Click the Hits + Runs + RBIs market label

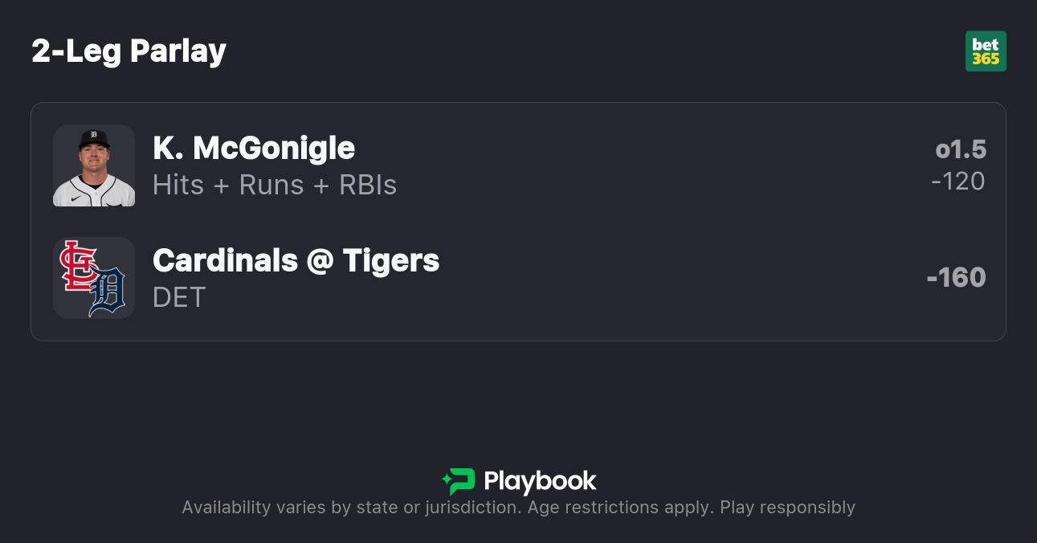[x=275, y=185]
